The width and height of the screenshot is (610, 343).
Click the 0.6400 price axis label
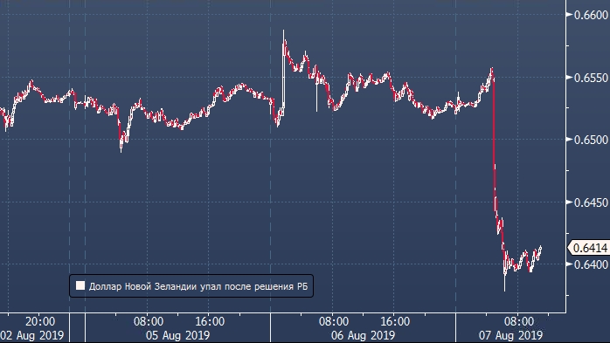pyautogui.click(x=591, y=264)
